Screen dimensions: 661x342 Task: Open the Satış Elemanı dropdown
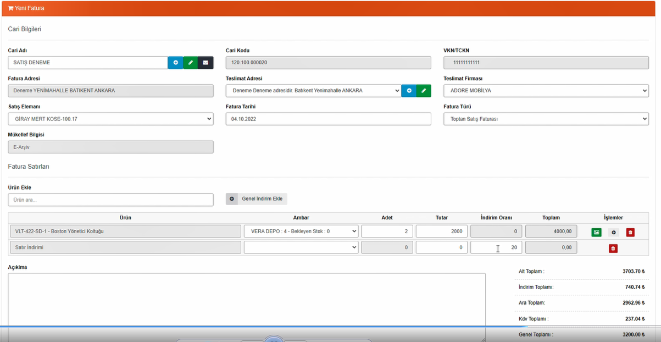(x=110, y=119)
